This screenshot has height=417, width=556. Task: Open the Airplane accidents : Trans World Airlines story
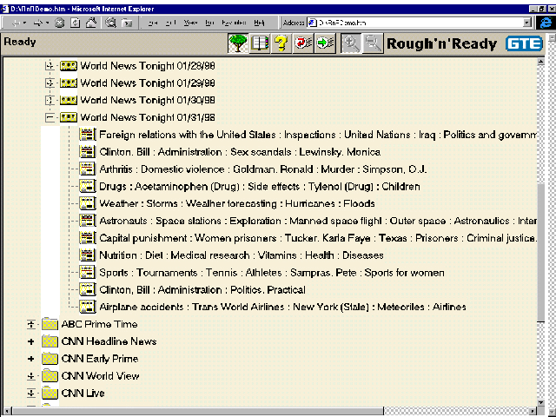tap(282, 307)
